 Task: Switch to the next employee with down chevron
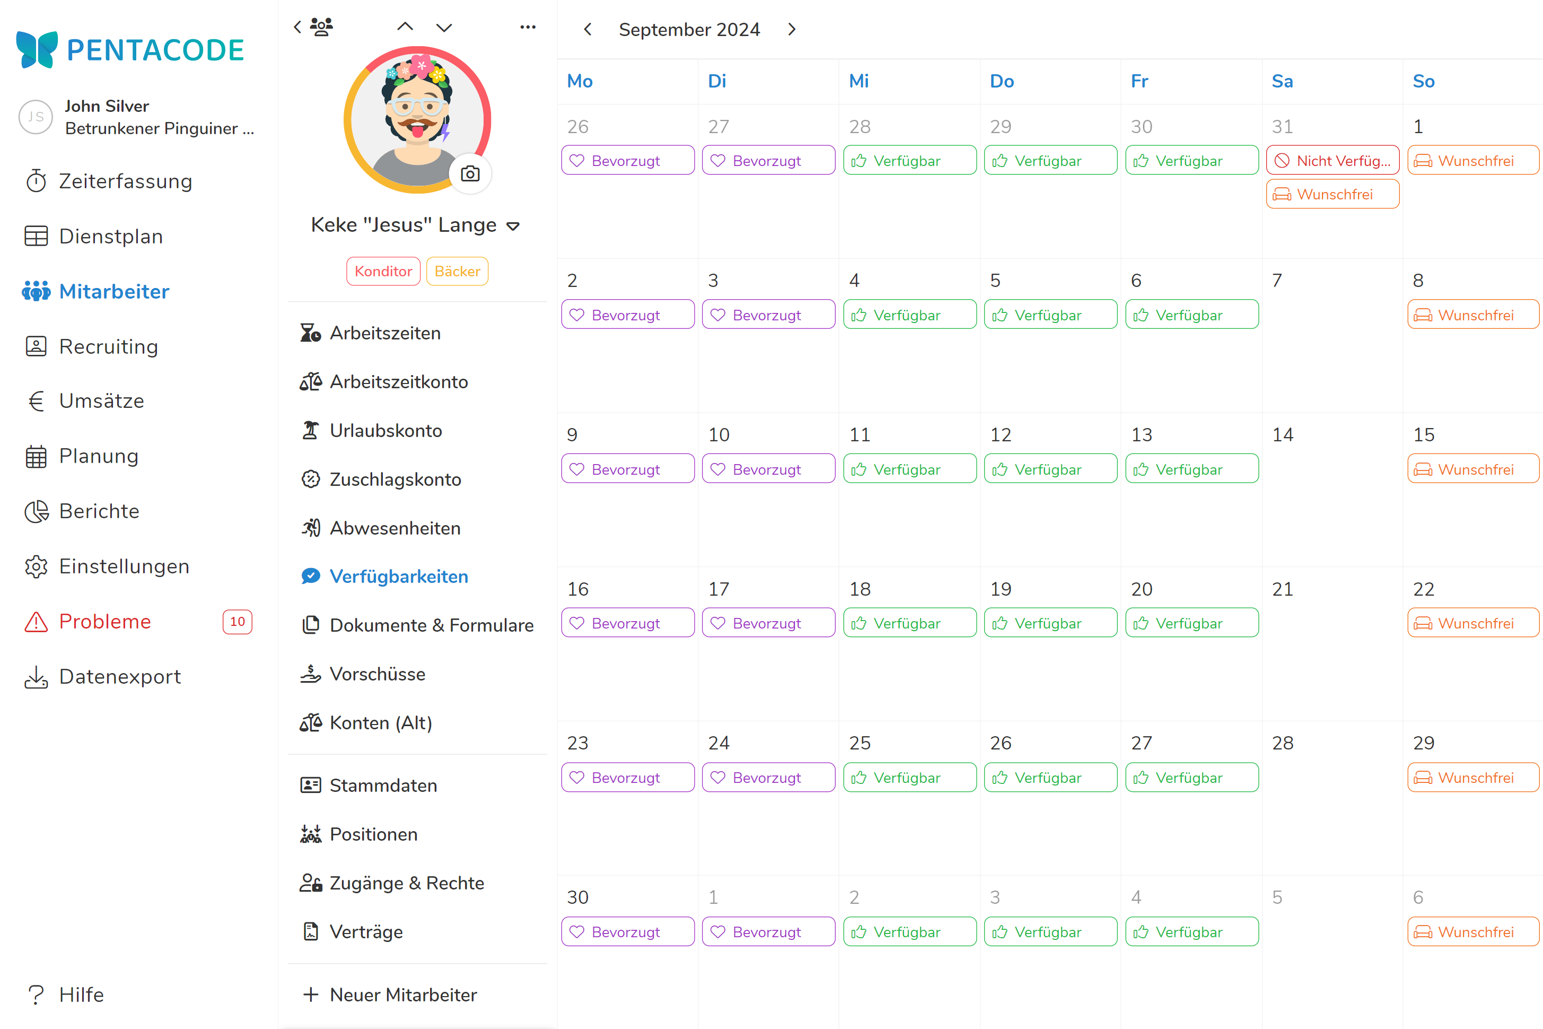pyautogui.click(x=444, y=28)
